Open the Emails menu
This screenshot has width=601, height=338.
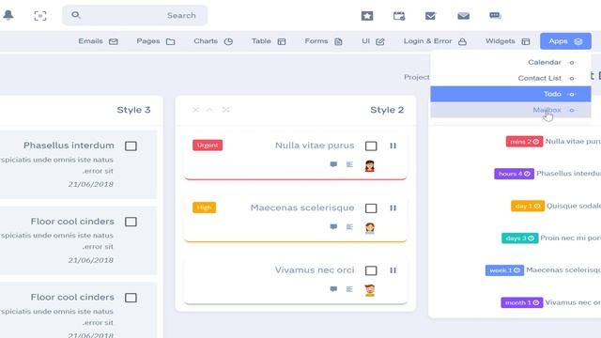(98, 41)
